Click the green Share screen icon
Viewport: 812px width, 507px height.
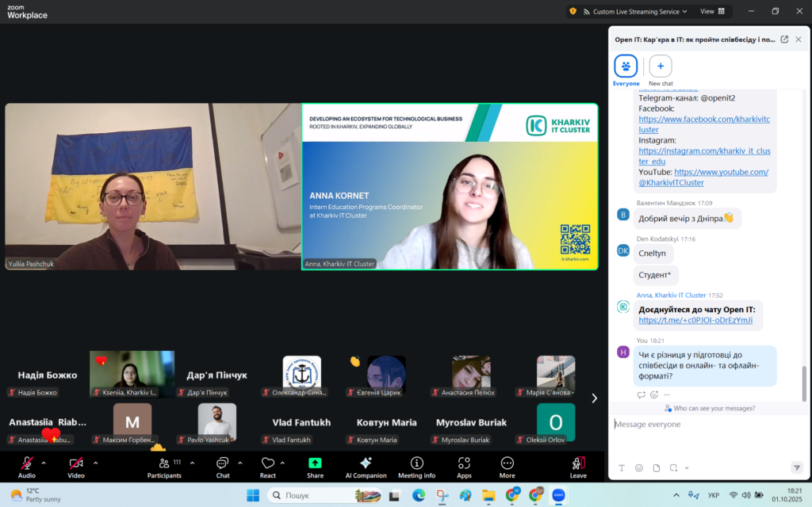[x=315, y=463]
